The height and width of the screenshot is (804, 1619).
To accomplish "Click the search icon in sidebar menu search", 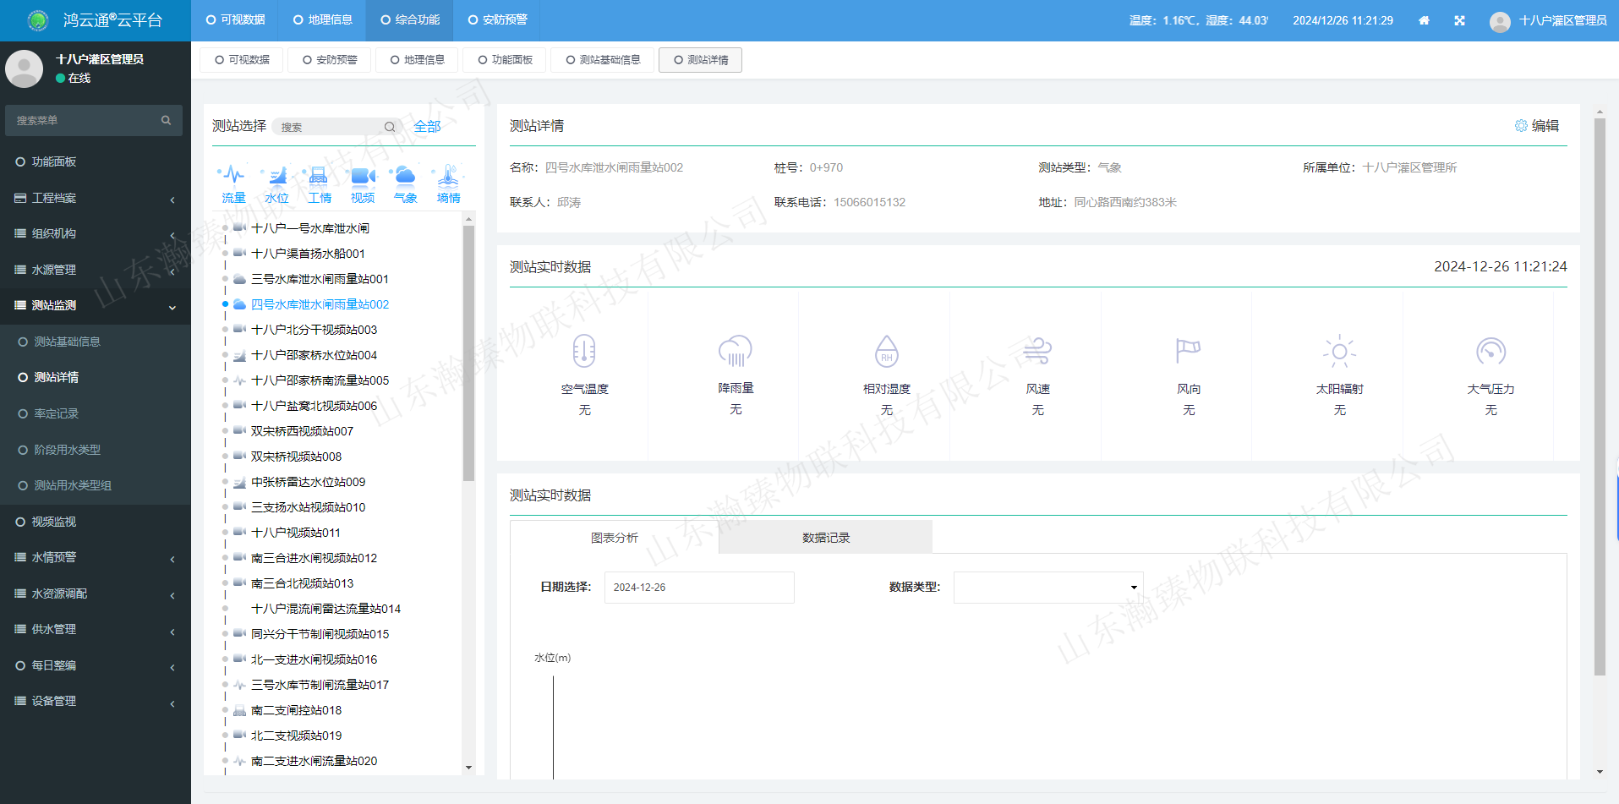I will coord(166,120).
